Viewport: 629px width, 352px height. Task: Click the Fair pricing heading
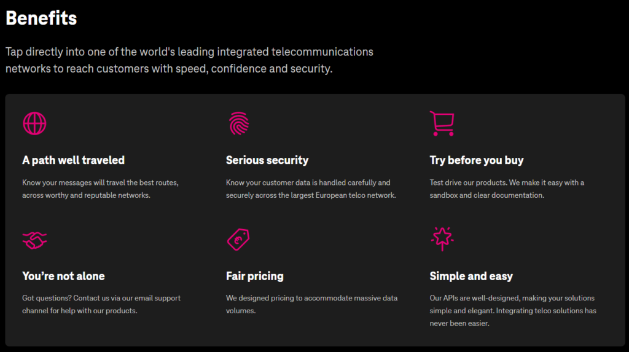[255, 276]
